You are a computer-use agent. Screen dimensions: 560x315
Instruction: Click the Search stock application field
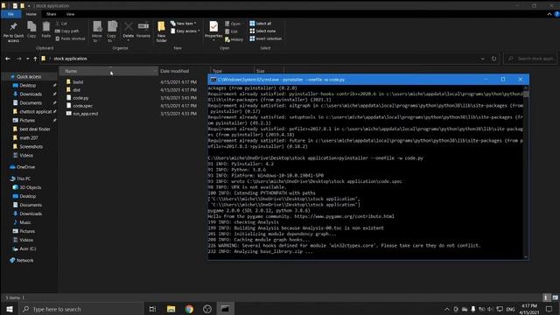[x=530, y=59]
